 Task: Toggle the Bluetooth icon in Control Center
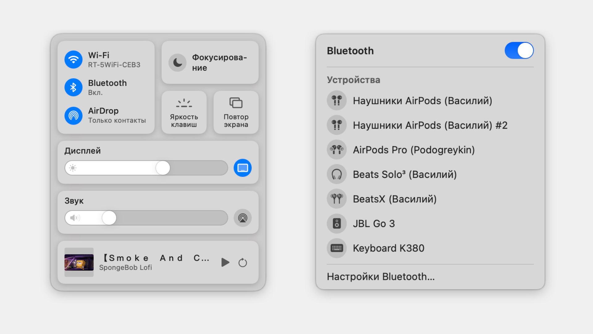tap(74, 87)
